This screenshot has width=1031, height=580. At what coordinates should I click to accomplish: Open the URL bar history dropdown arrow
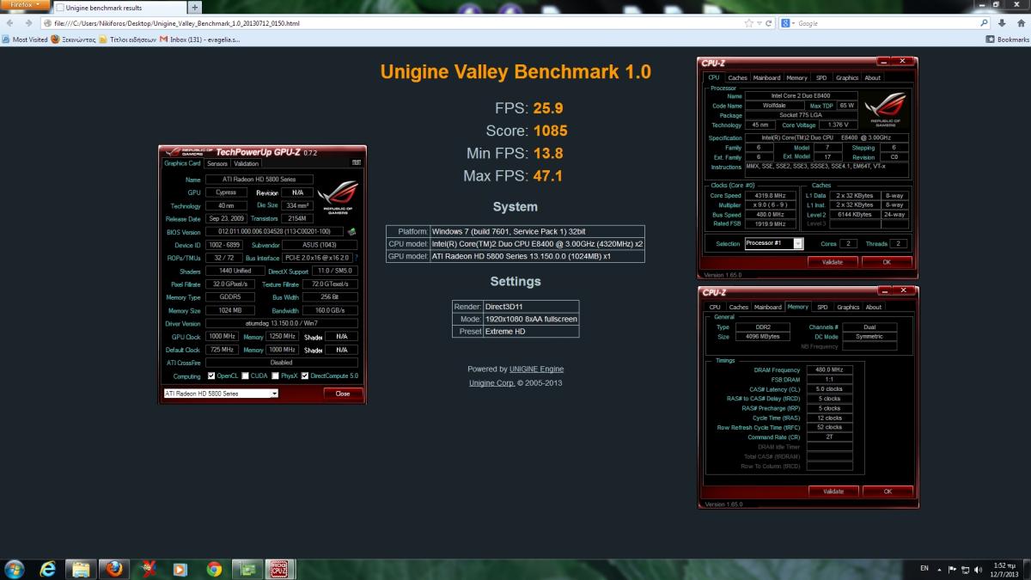[759, 23]
